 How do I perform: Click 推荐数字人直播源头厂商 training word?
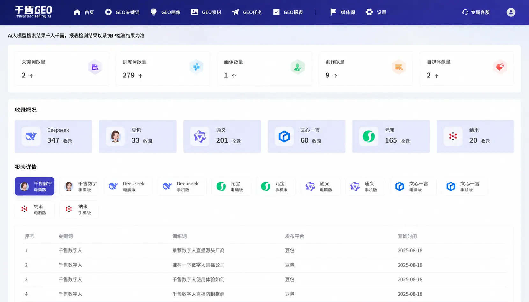click(x=198, y=251)
